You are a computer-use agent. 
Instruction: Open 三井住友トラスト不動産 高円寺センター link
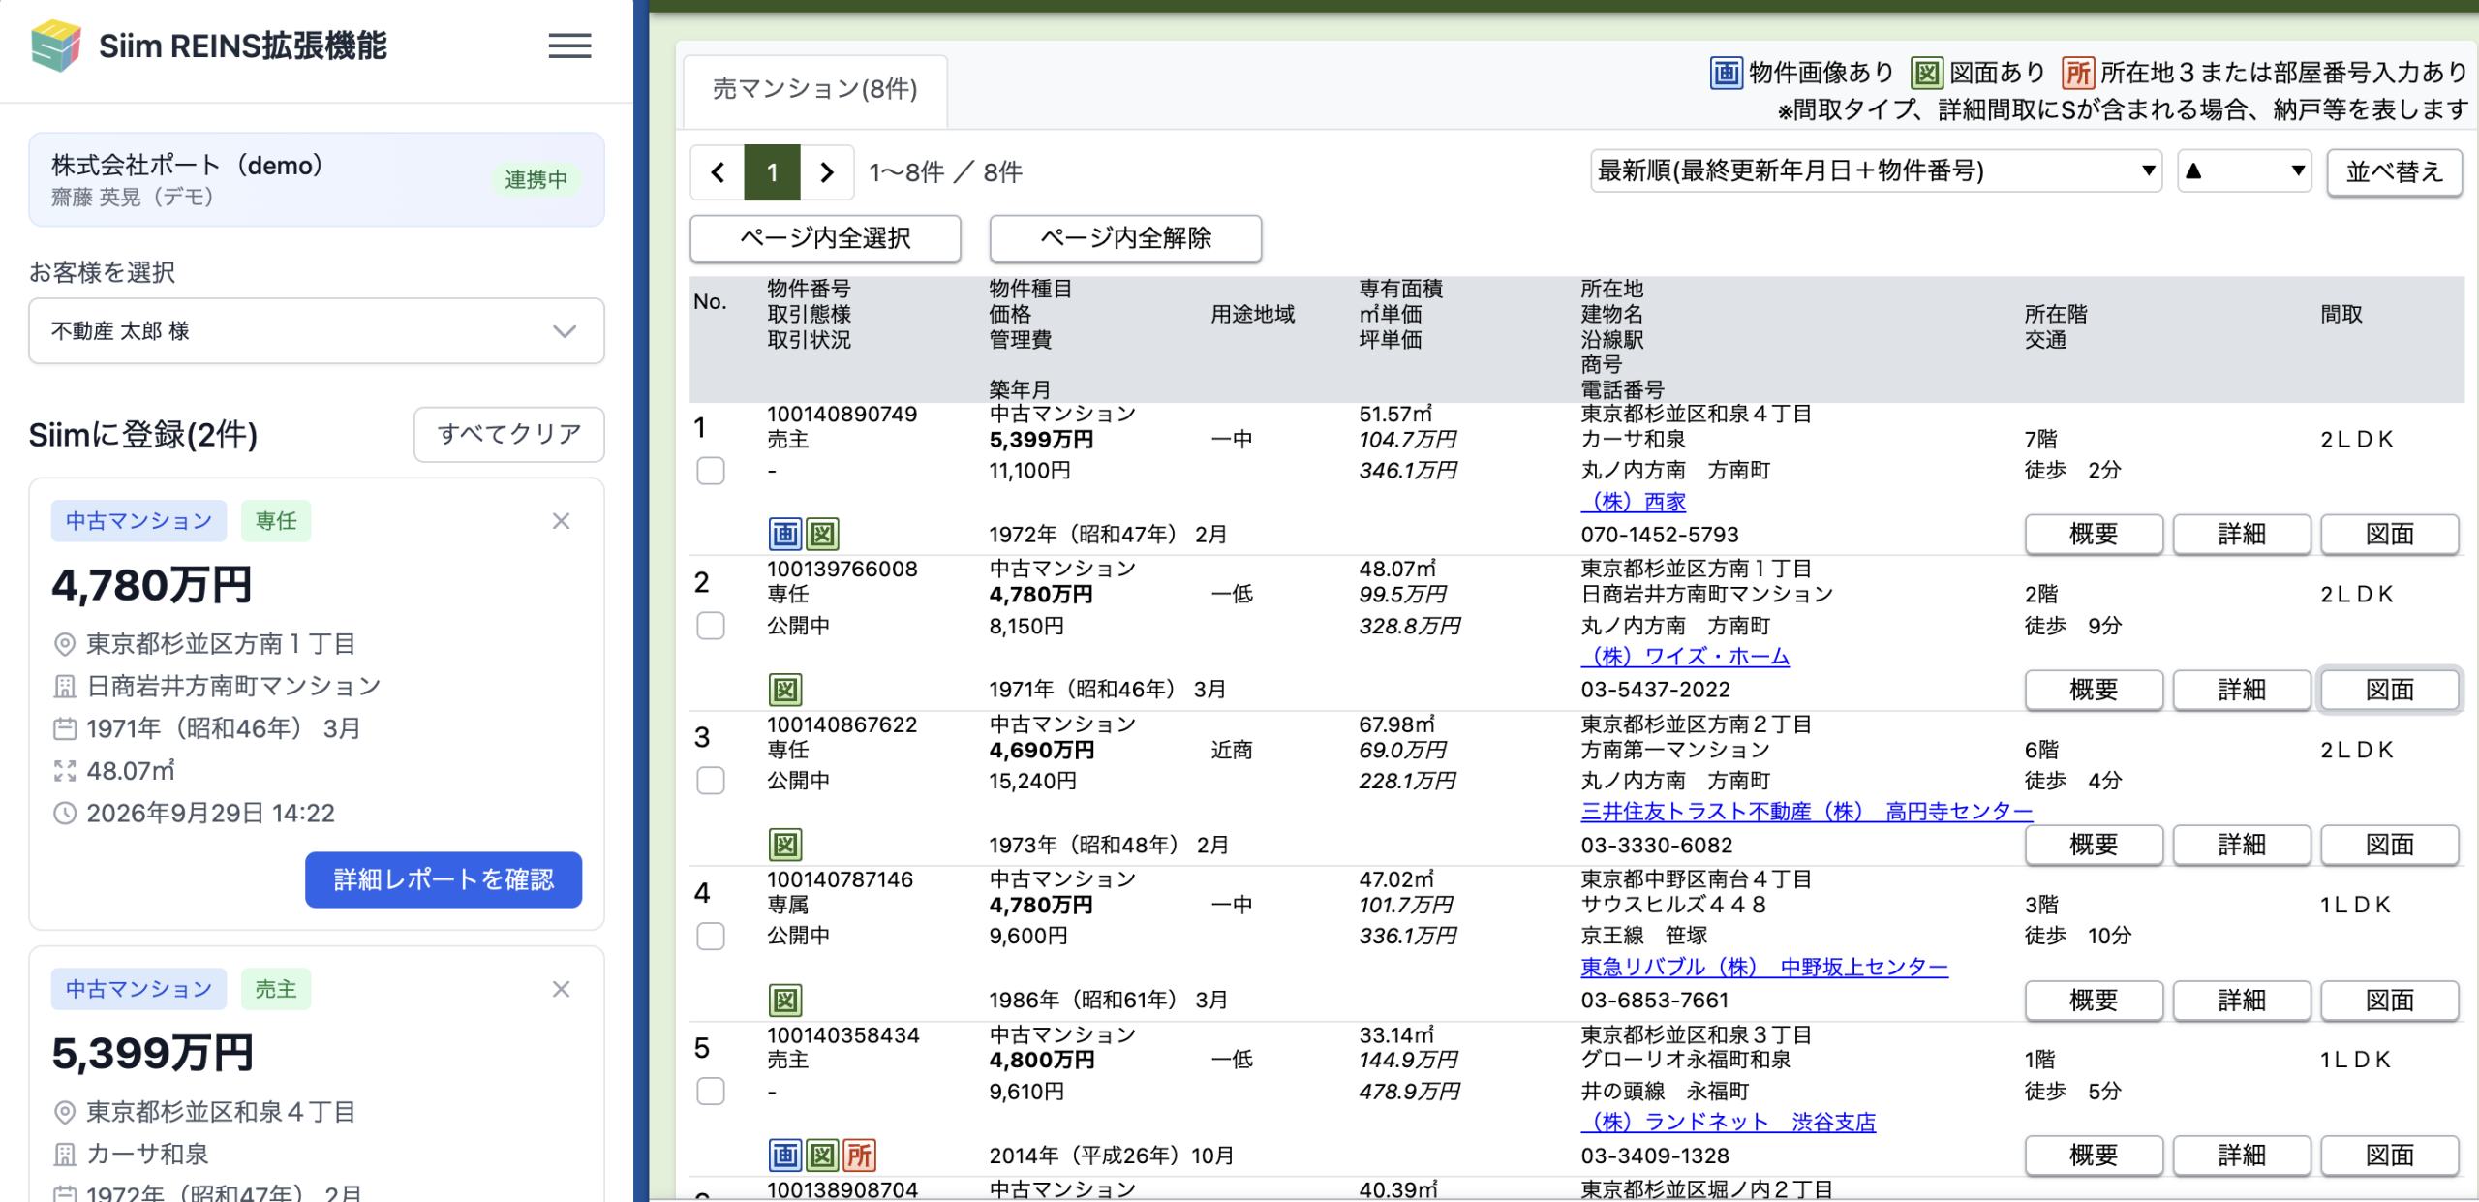(1807, 813)
